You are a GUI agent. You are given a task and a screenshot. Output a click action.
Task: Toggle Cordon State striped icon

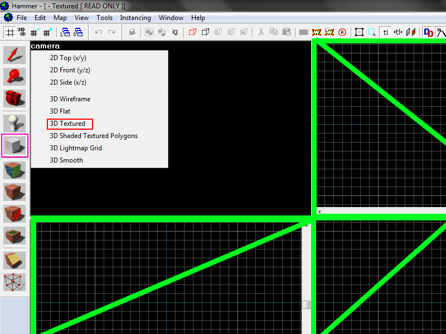tap(317, 32)
